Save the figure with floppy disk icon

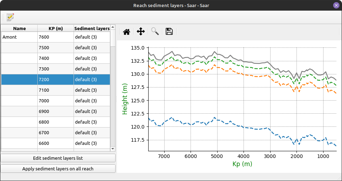point(169,32)
